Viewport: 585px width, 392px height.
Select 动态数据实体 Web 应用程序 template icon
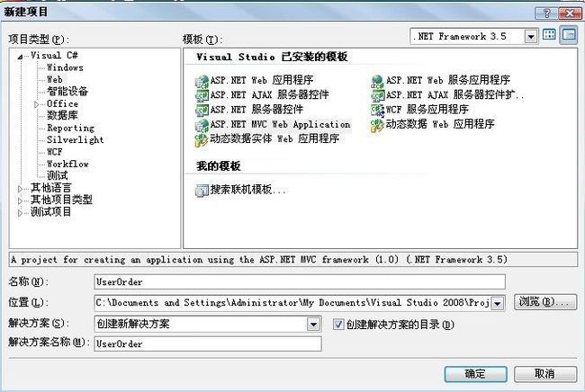pyautogui.click(x=201, y=139)
